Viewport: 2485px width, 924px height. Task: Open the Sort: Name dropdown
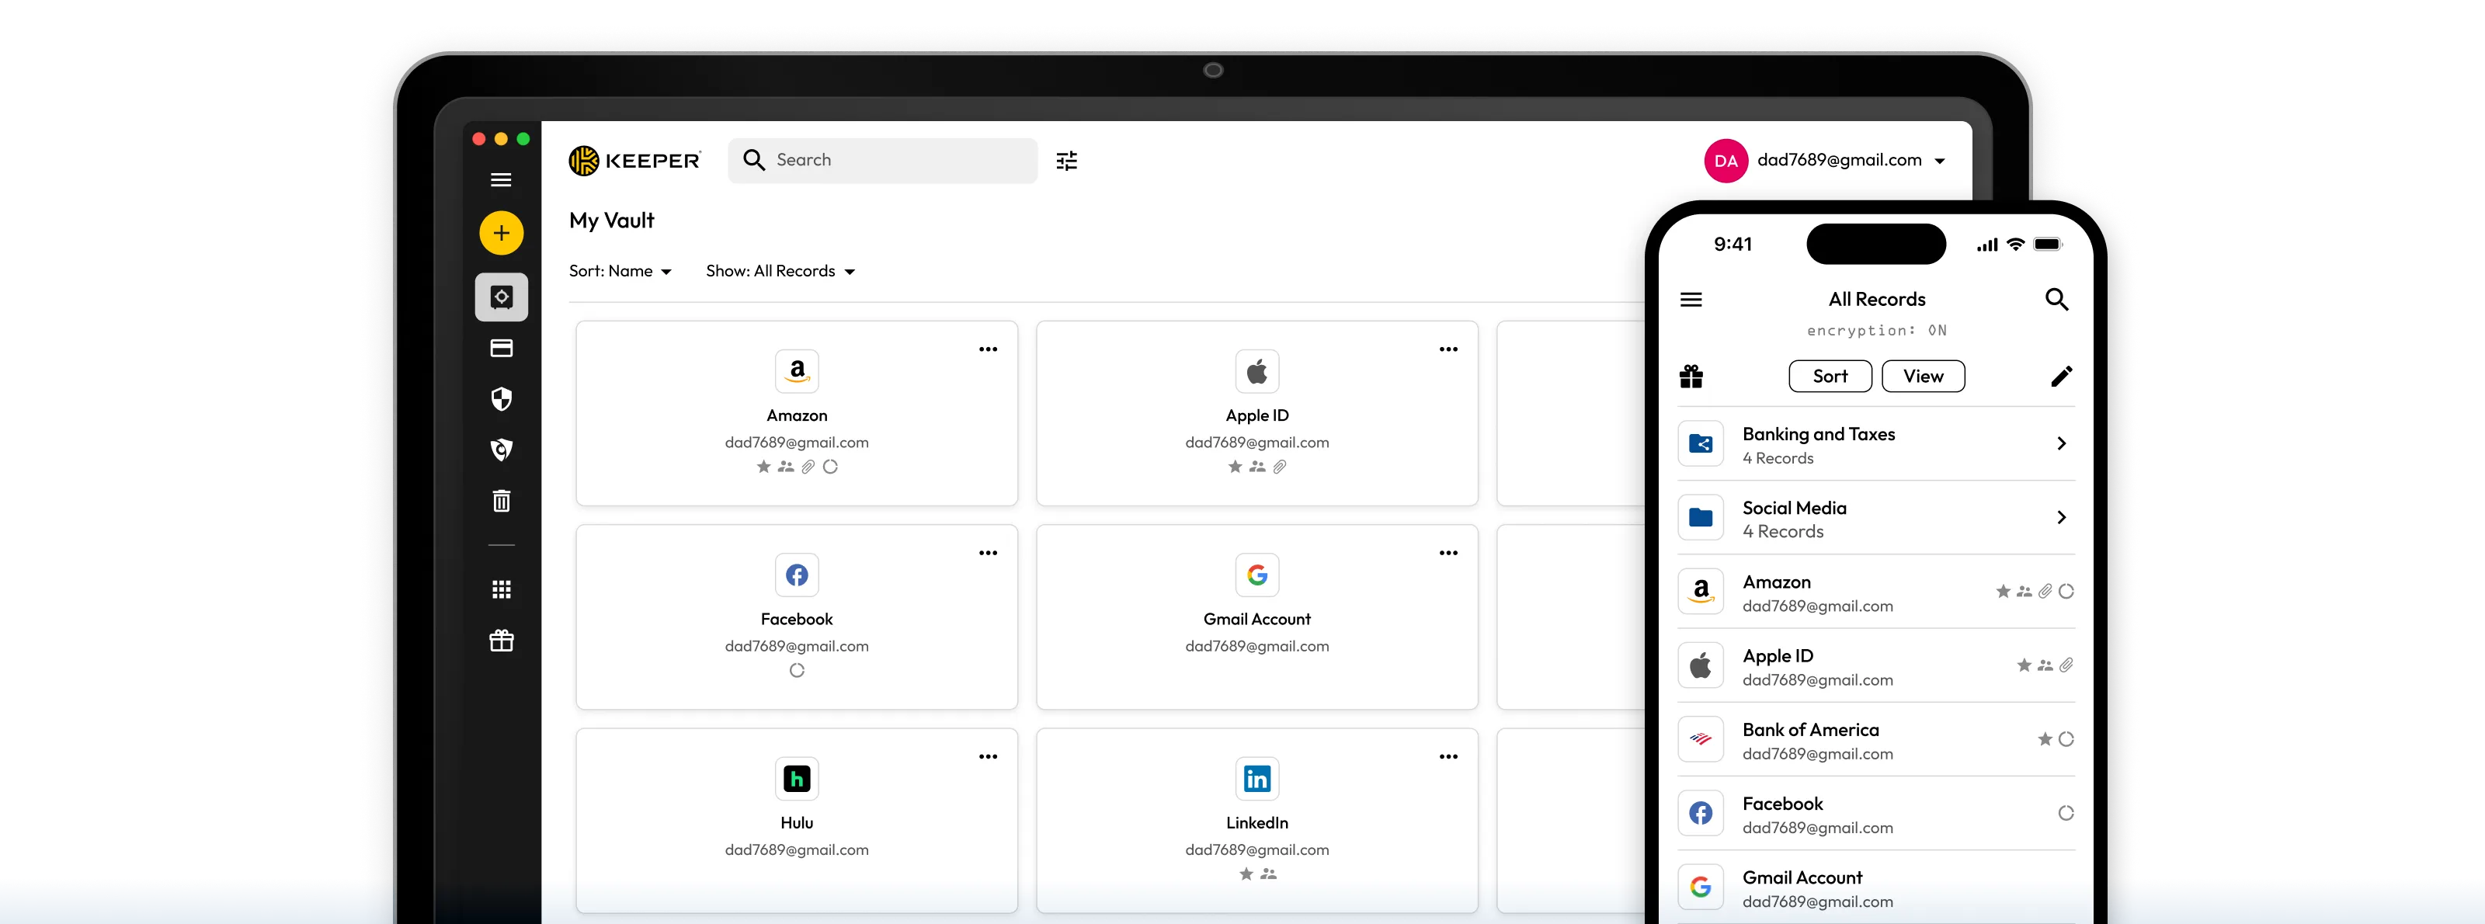[620, 271]
